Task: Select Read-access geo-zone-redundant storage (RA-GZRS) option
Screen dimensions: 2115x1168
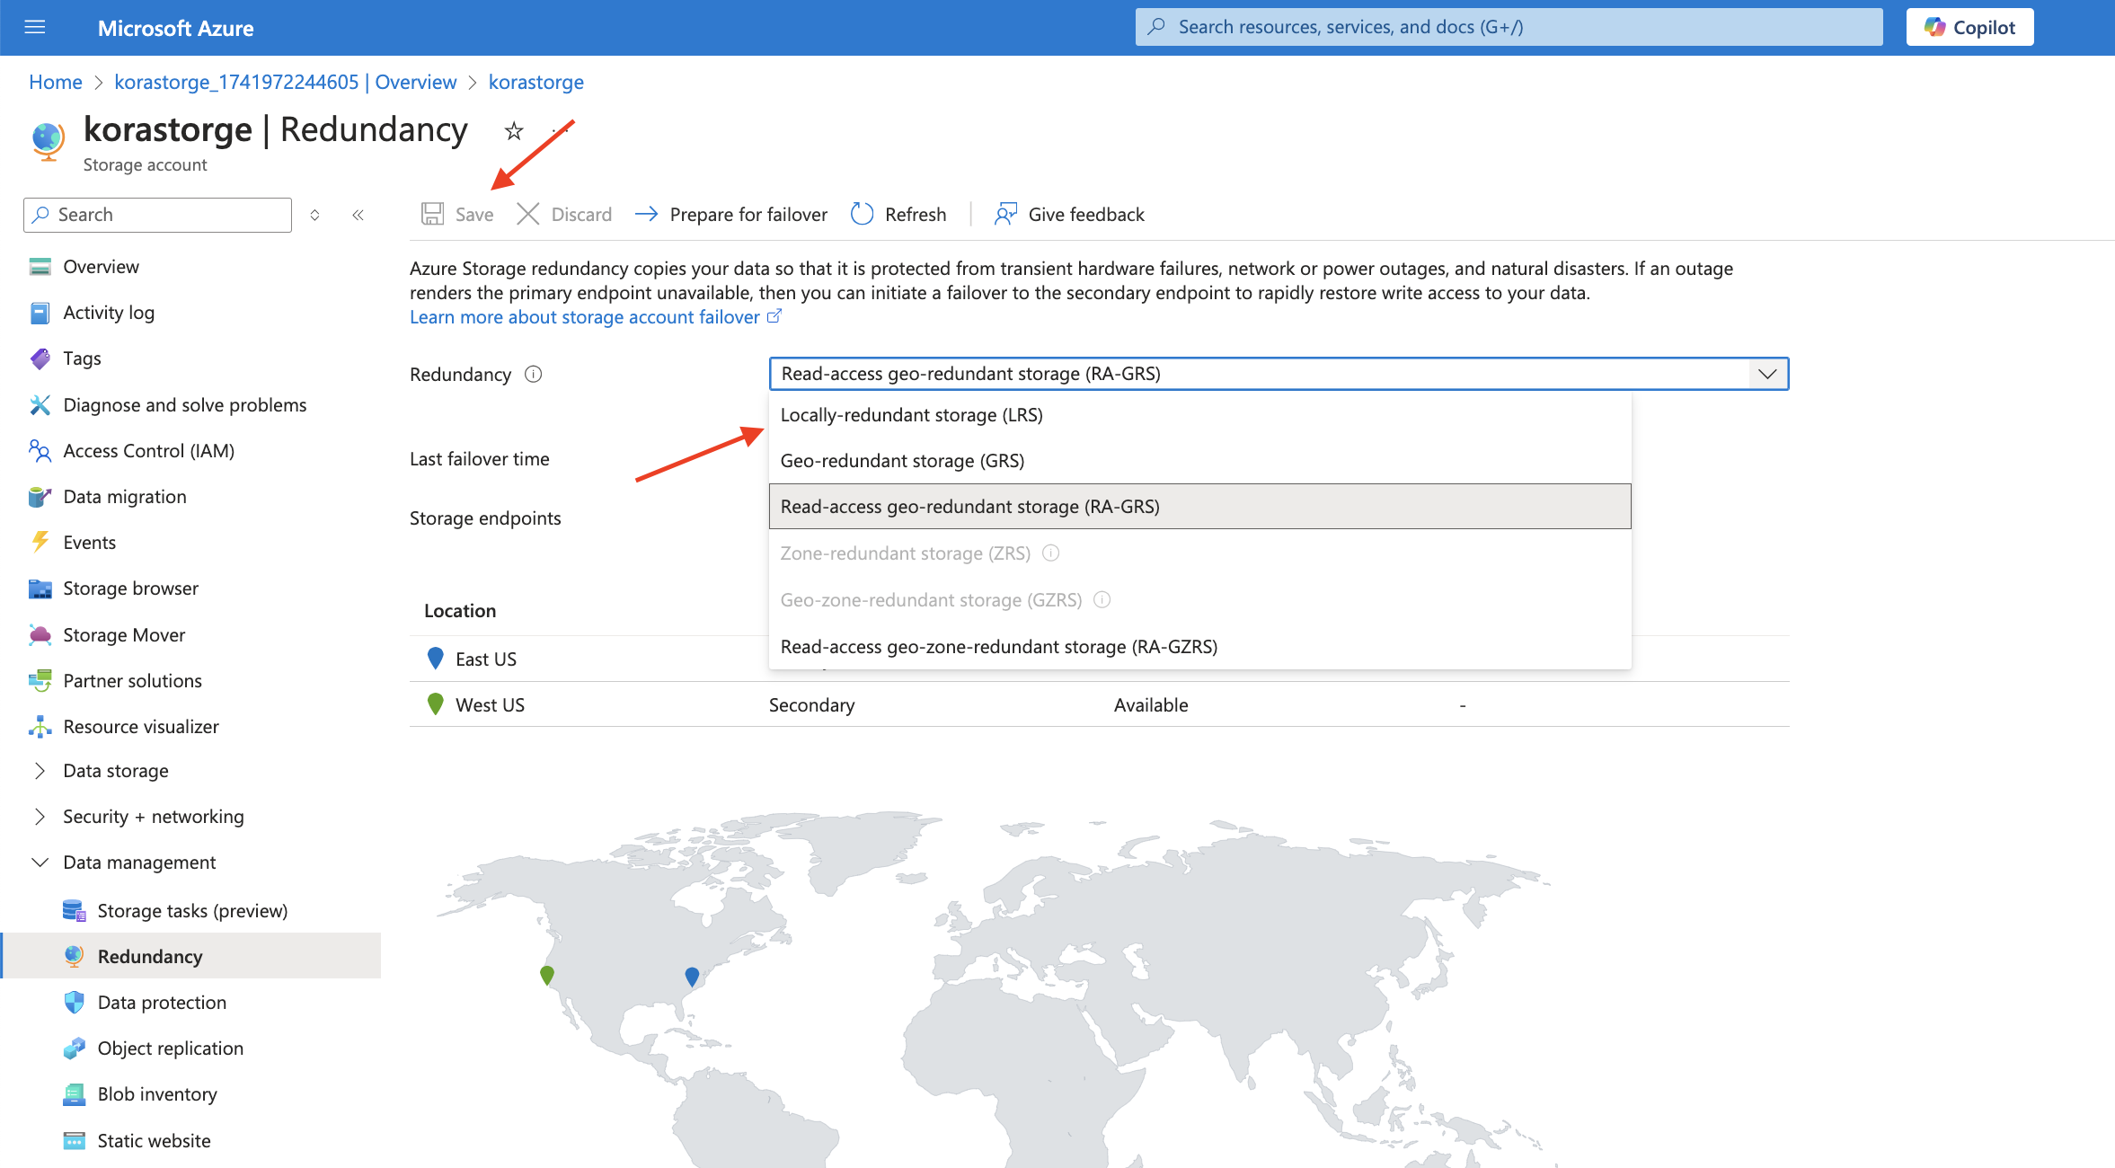Action: (1199, 647)
